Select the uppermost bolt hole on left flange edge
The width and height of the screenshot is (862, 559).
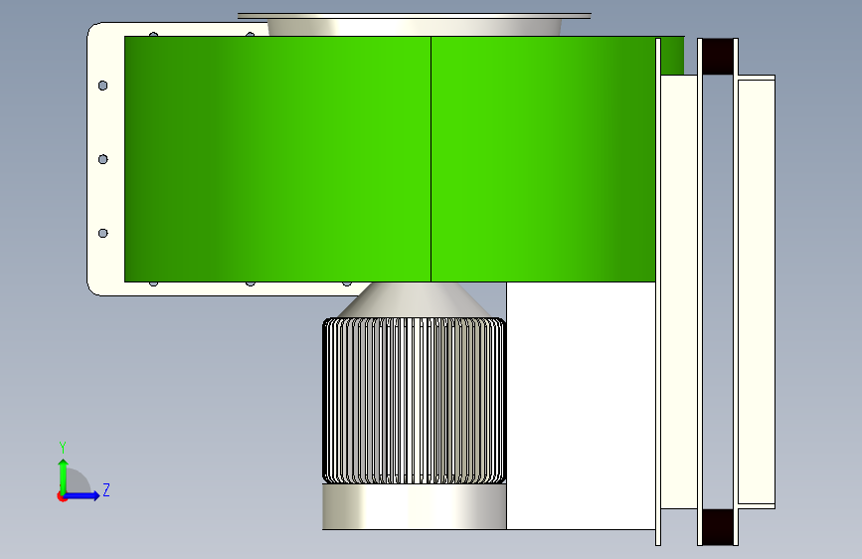[x=102, y=86]
